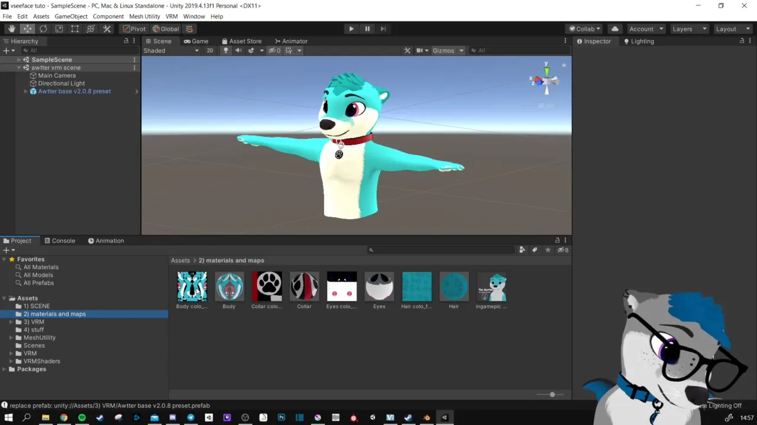Open Component Editor Tools in Scene toolbar
Image resolution: width=757 pixels, height=425 pixels.
tap(407, 51)
